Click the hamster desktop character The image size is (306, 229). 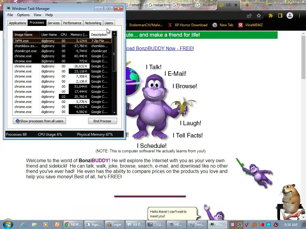(x=290, y=198)
